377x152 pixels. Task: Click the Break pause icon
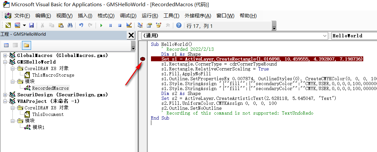[111, 25]
